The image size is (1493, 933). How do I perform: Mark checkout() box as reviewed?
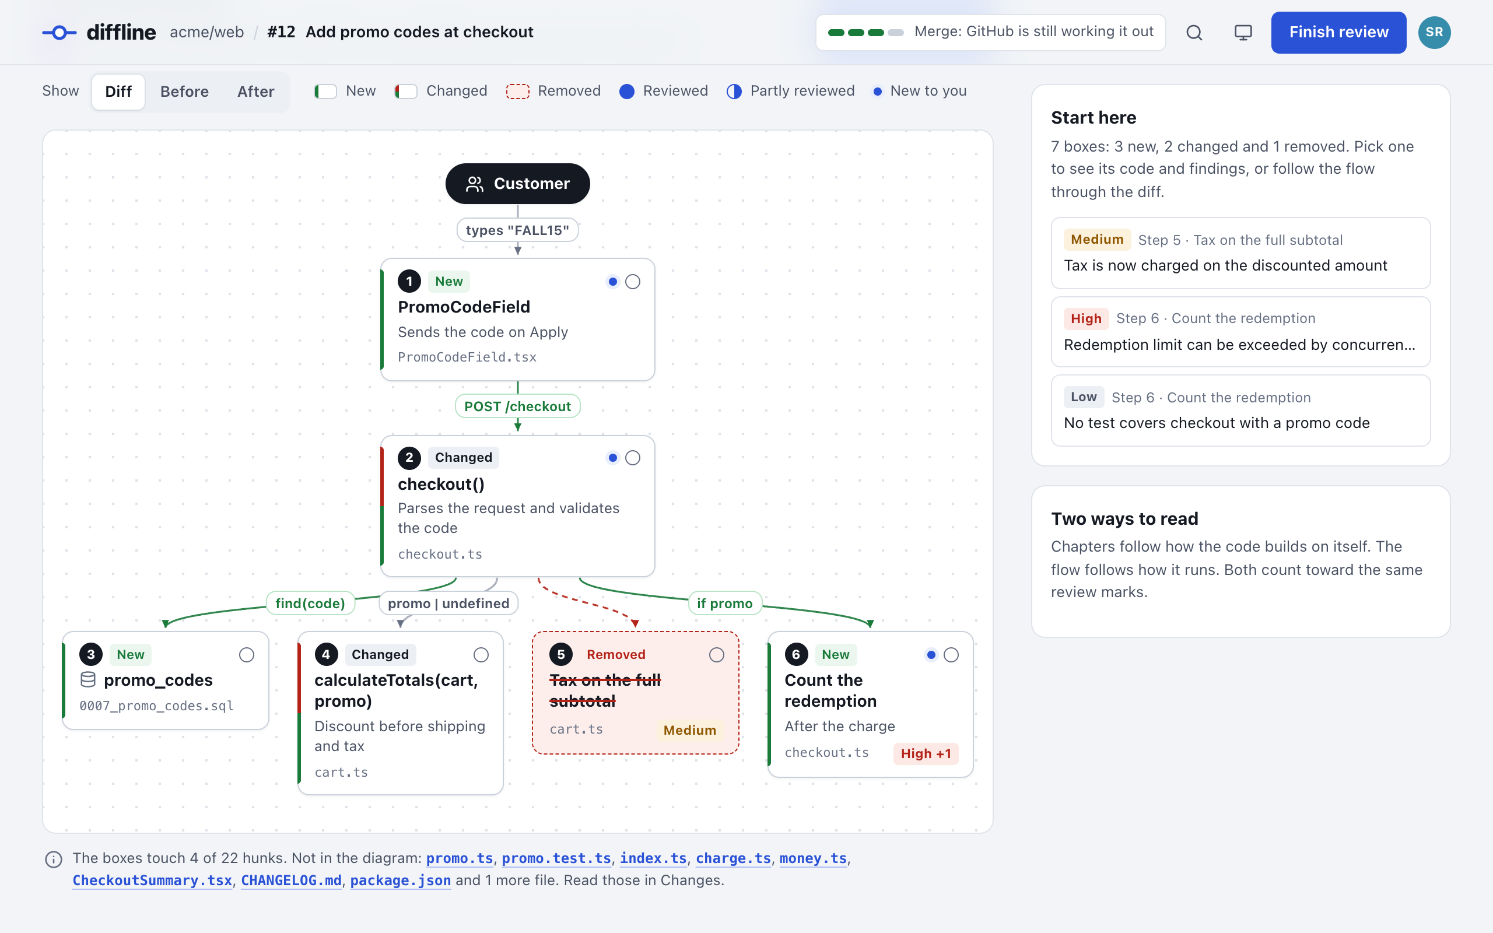coord(632,458)
